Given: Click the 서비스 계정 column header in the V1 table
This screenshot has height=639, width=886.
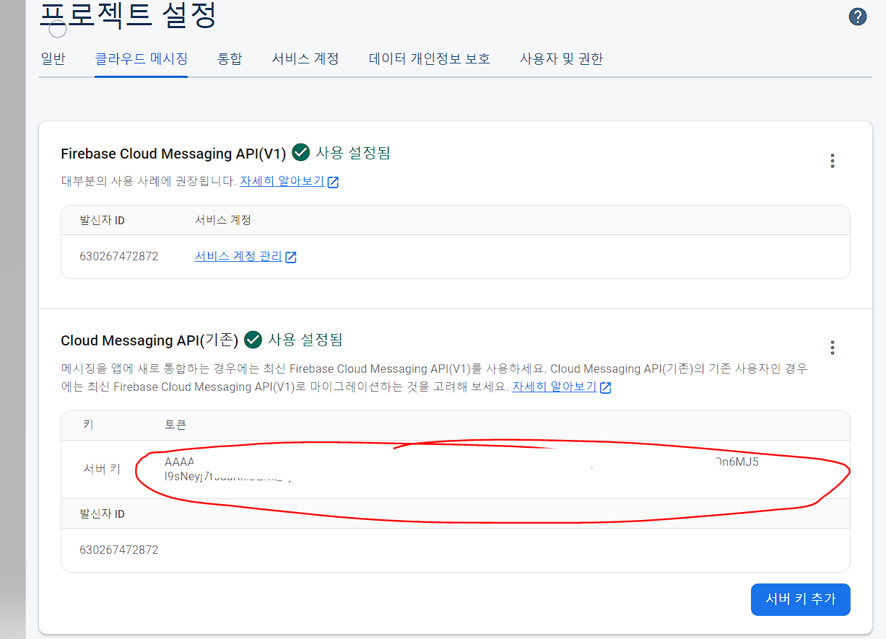Looking at the screenshot, I should click(x=223, y=220).
